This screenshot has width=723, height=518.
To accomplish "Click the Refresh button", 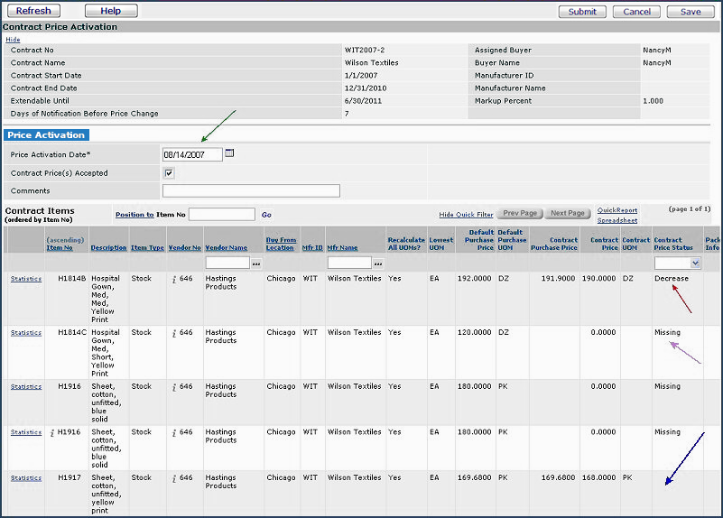I will 32,11.
